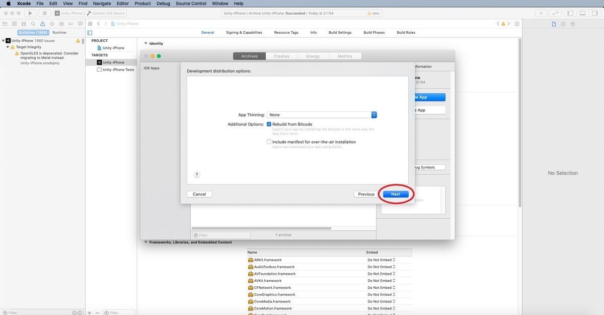Select the Buildtime (1986) issue filter

(33, 32)
